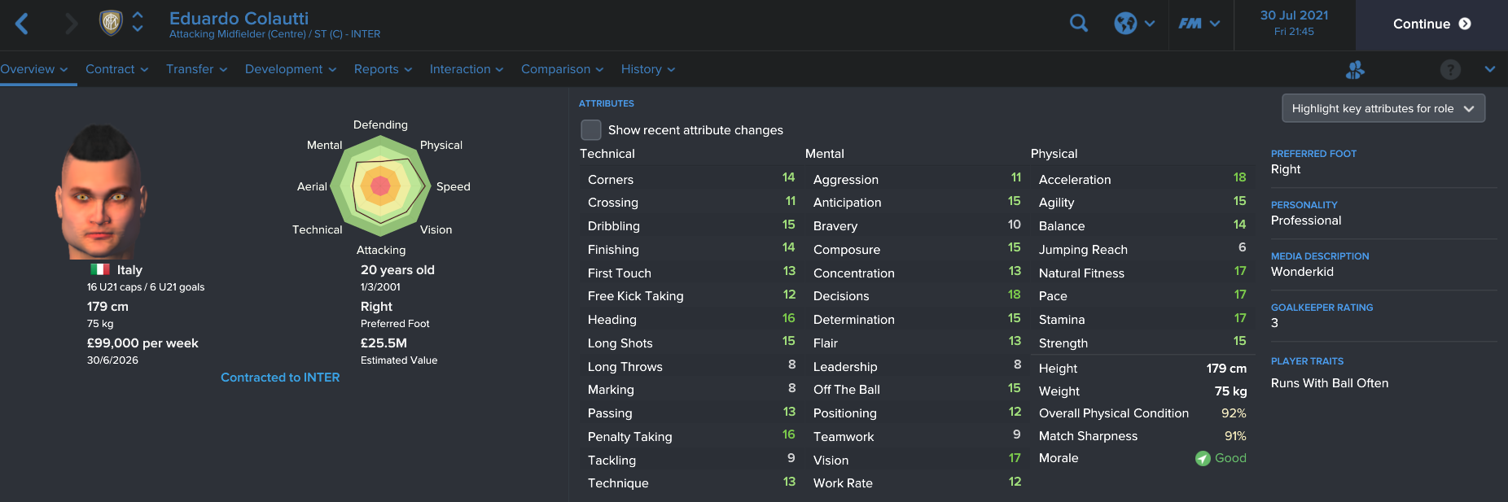The width and height of the screenshot is (1508, 502).
Task: Open the Comparison dropdown menu
Action: pyautogui.click(x=563, y=69)
